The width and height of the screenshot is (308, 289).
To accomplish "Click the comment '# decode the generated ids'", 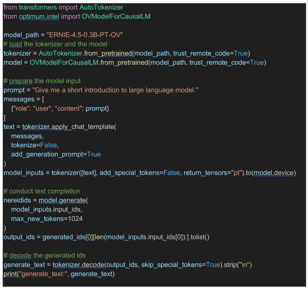I will [x=44, y=255].
